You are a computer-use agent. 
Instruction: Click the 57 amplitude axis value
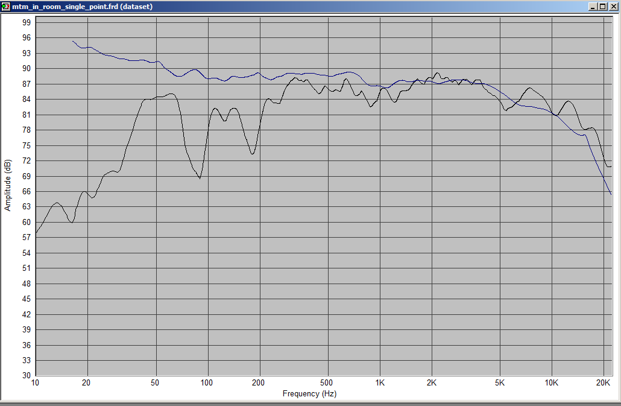pyautogui.click(x=27, y=238)
